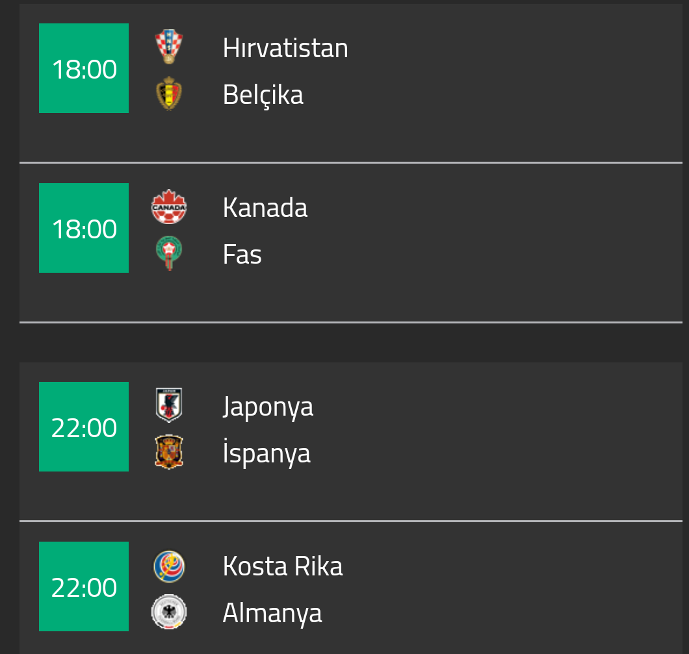Click the Costa Rica team crest icon

169,566
